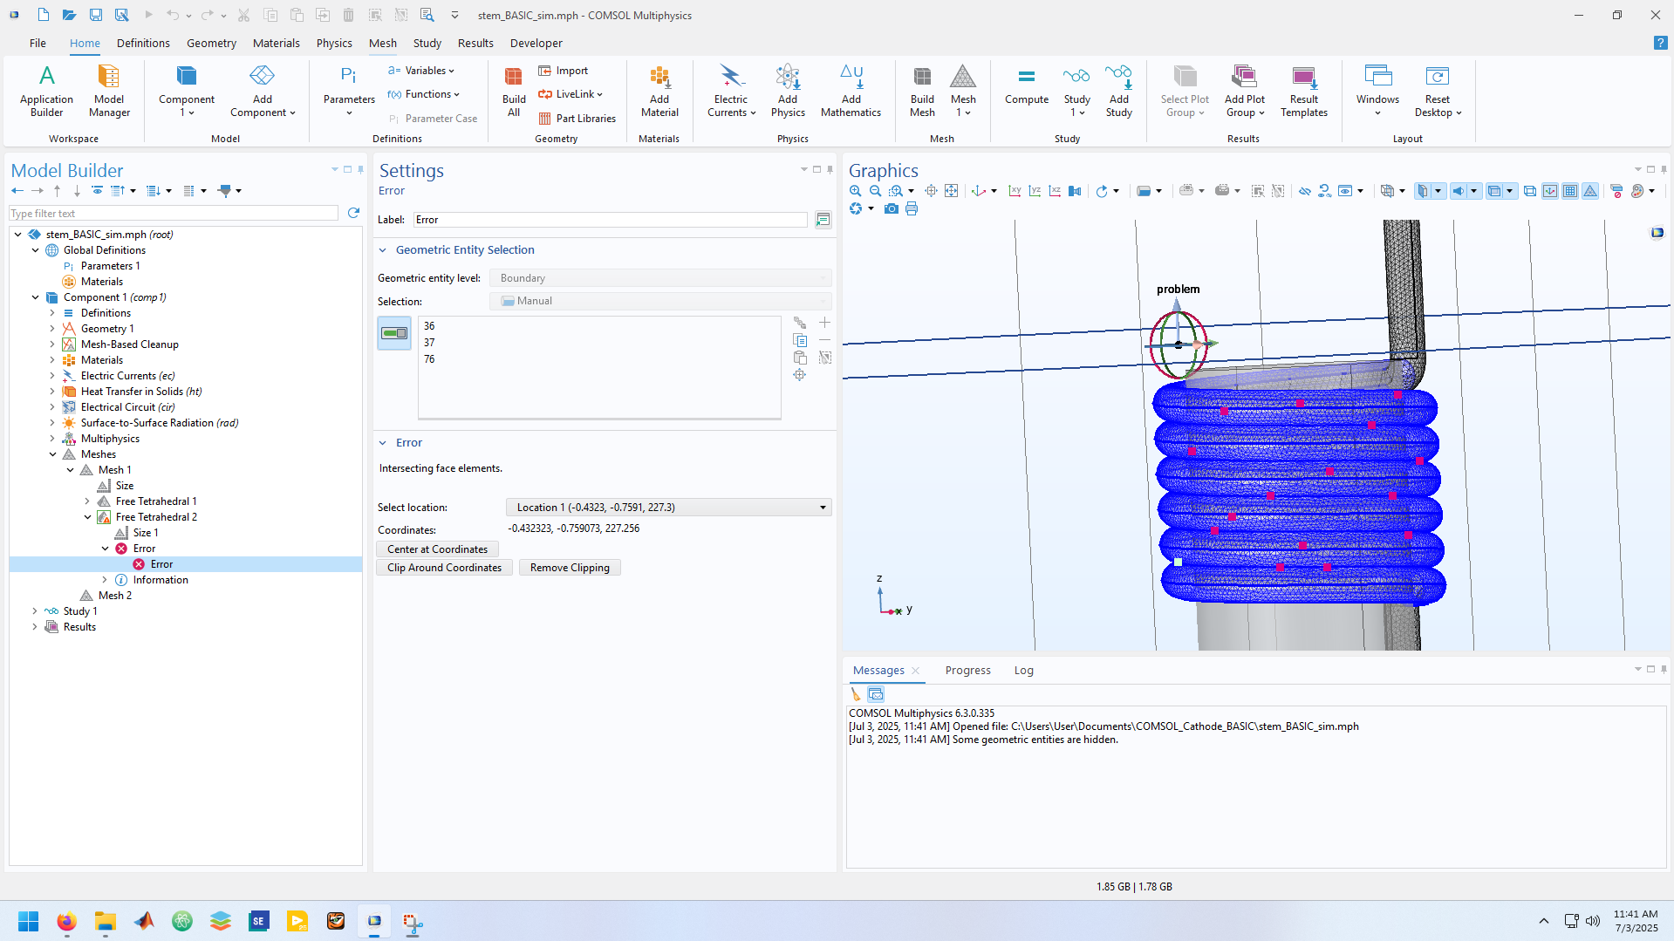Click the Remove Clipping button
Viewport: 1674px width, 941px height.
coord(570,568)
